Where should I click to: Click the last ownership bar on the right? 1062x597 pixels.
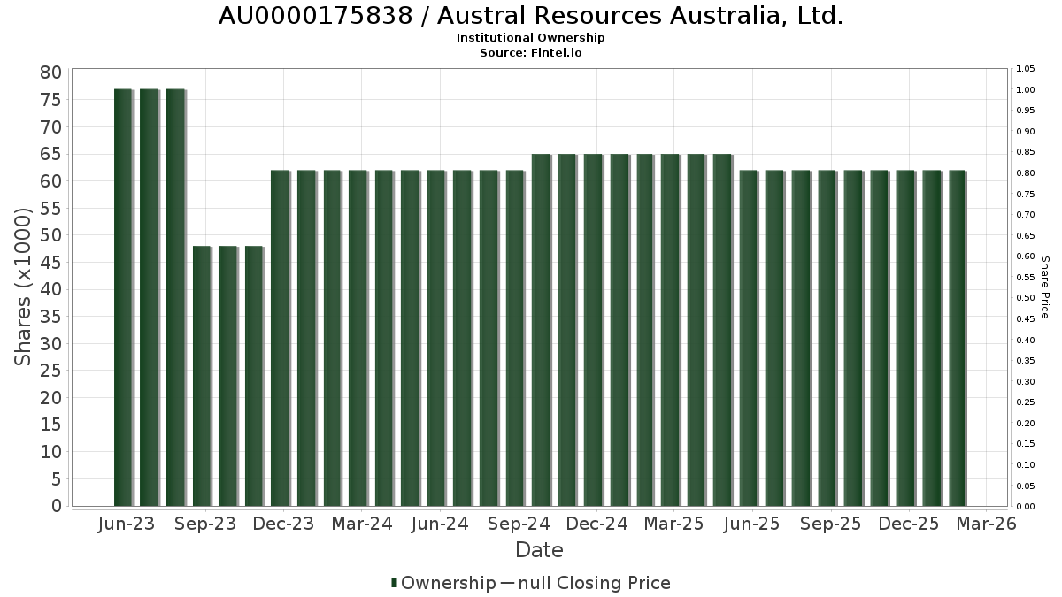click(957, 338)
